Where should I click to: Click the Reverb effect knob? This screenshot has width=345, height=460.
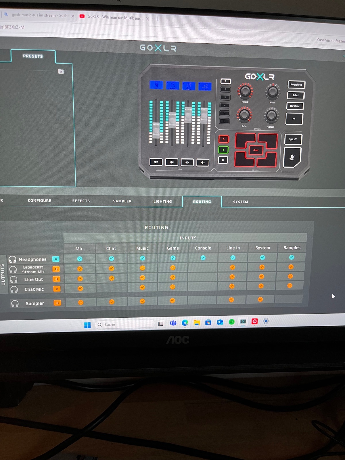tap(245, 91)
